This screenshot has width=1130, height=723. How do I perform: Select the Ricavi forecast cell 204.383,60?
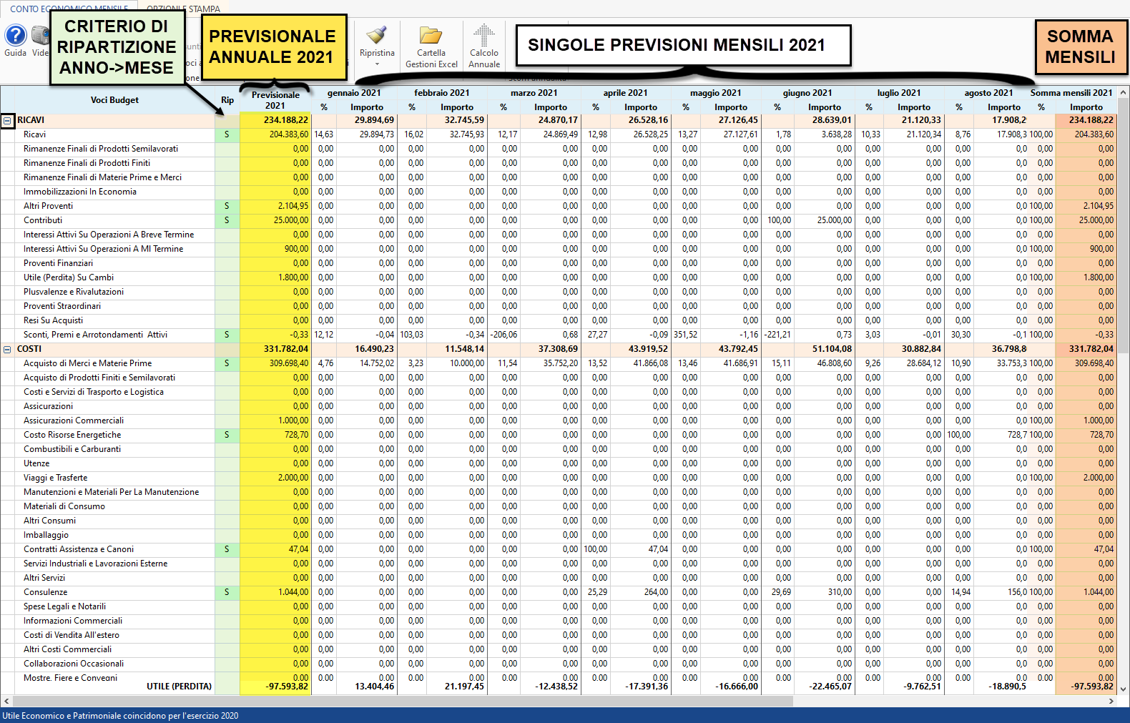point(275,134)
